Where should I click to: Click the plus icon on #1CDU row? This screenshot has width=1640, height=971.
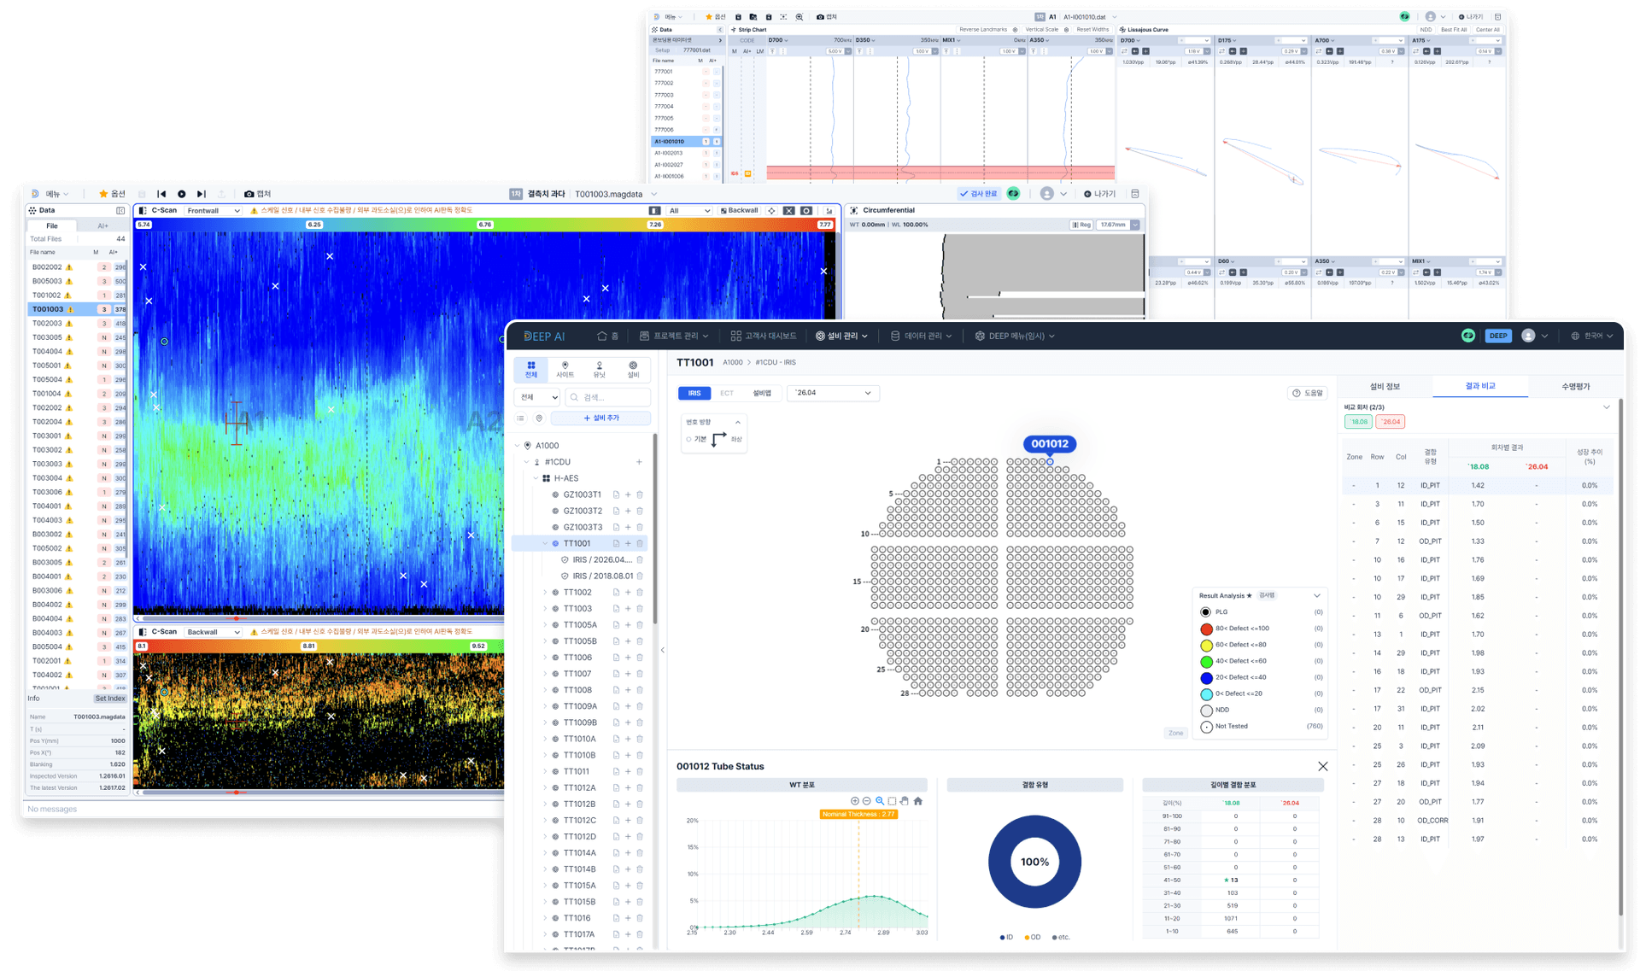(x=639, y=462)
